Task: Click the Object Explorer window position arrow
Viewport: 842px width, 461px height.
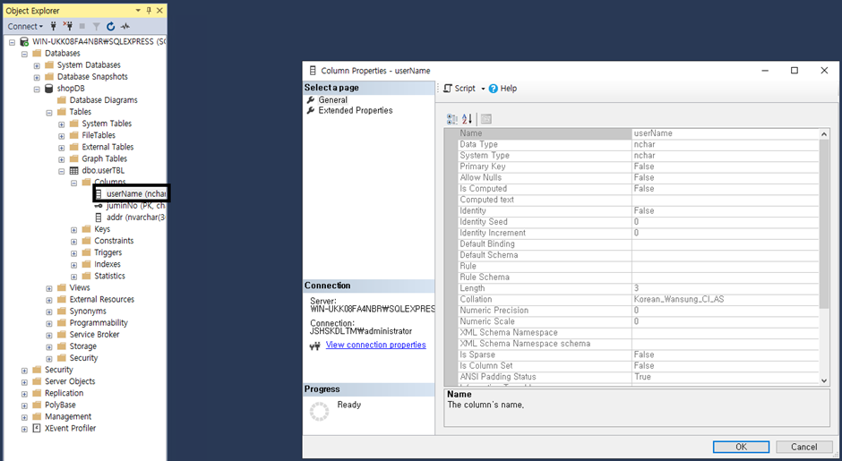Action: point(138,10)
